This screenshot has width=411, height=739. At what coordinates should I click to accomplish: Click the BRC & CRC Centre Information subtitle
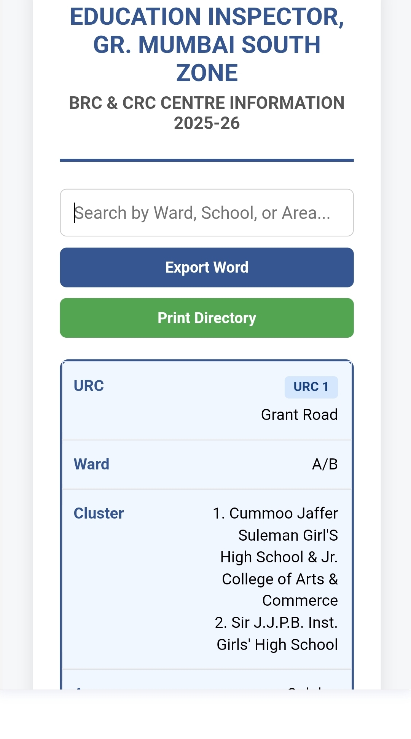207,103
